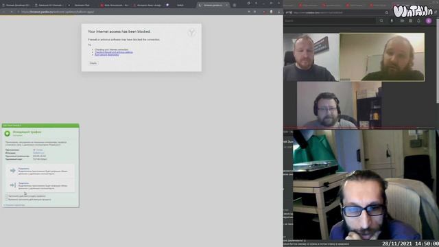
Task: Focus the YouTube search field
Action: tap(330, 21)
